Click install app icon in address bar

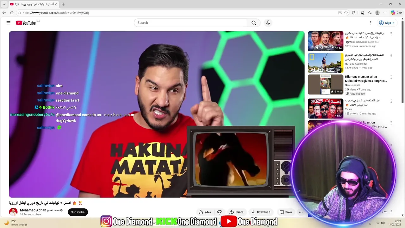[340, 13]
